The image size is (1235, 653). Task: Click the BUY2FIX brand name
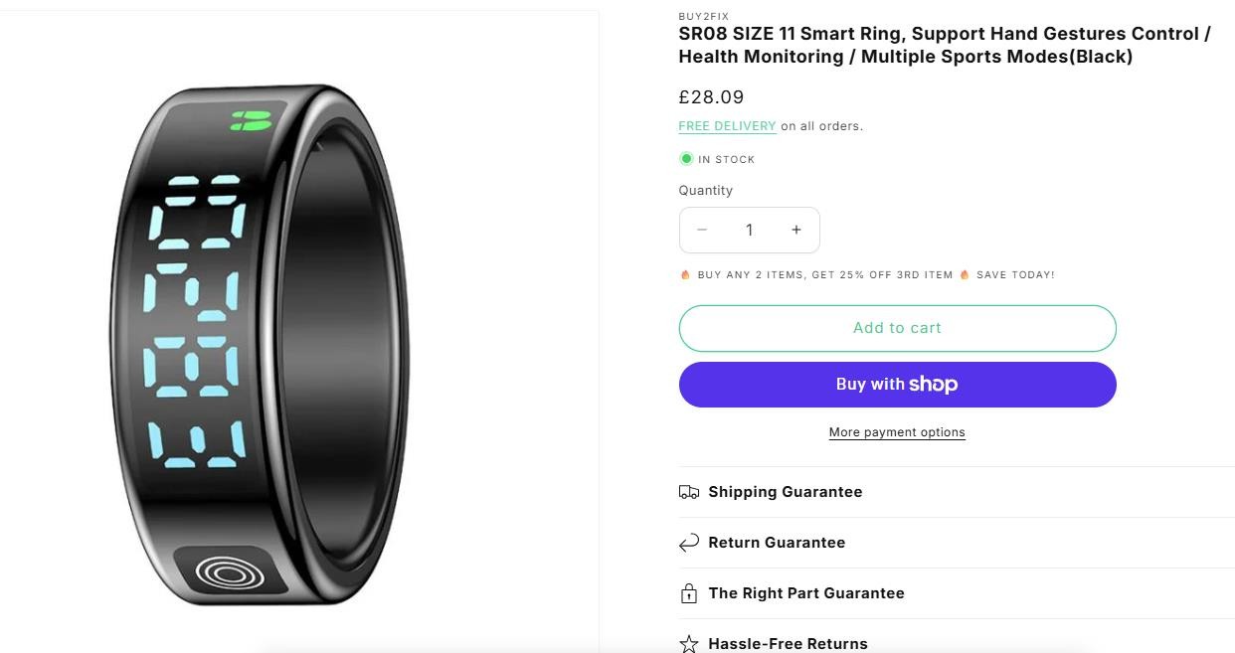point(703,16)
